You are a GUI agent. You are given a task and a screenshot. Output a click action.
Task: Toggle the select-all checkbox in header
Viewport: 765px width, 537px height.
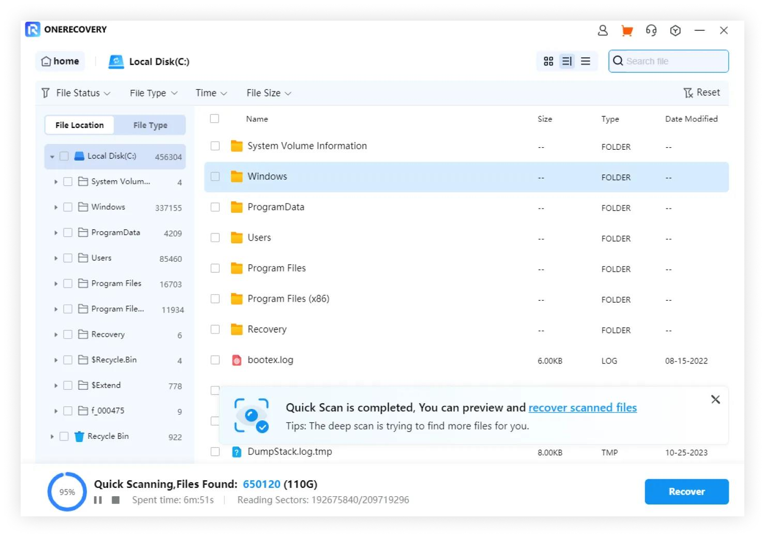coord(215,119)
